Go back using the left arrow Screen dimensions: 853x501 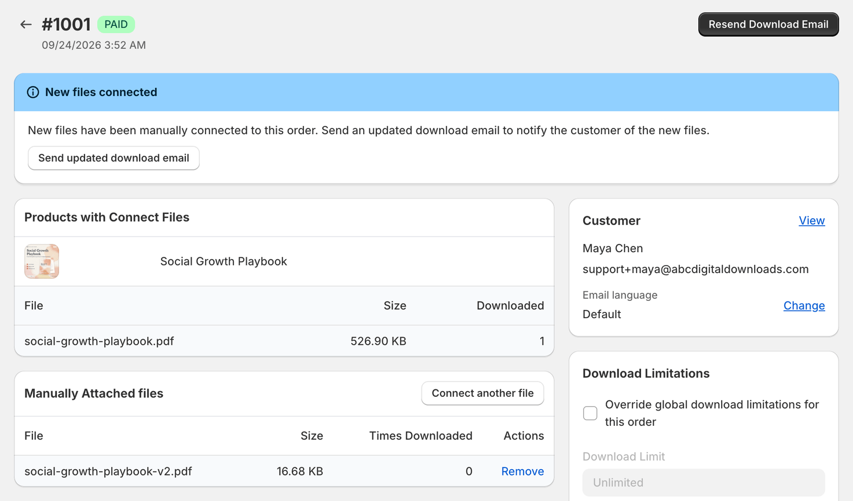pyautogui.click(x=25, y=24)
